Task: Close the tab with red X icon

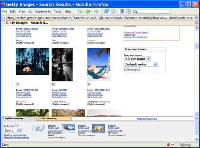Action: (x=197, y=23)
